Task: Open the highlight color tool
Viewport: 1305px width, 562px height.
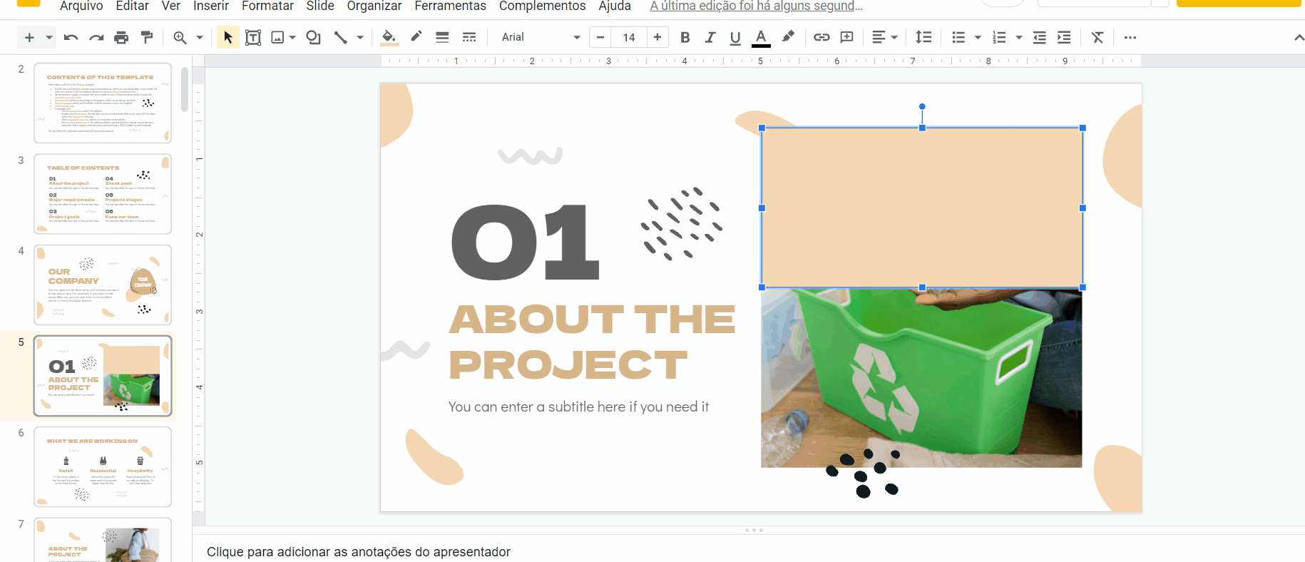Action: [788, 37]
